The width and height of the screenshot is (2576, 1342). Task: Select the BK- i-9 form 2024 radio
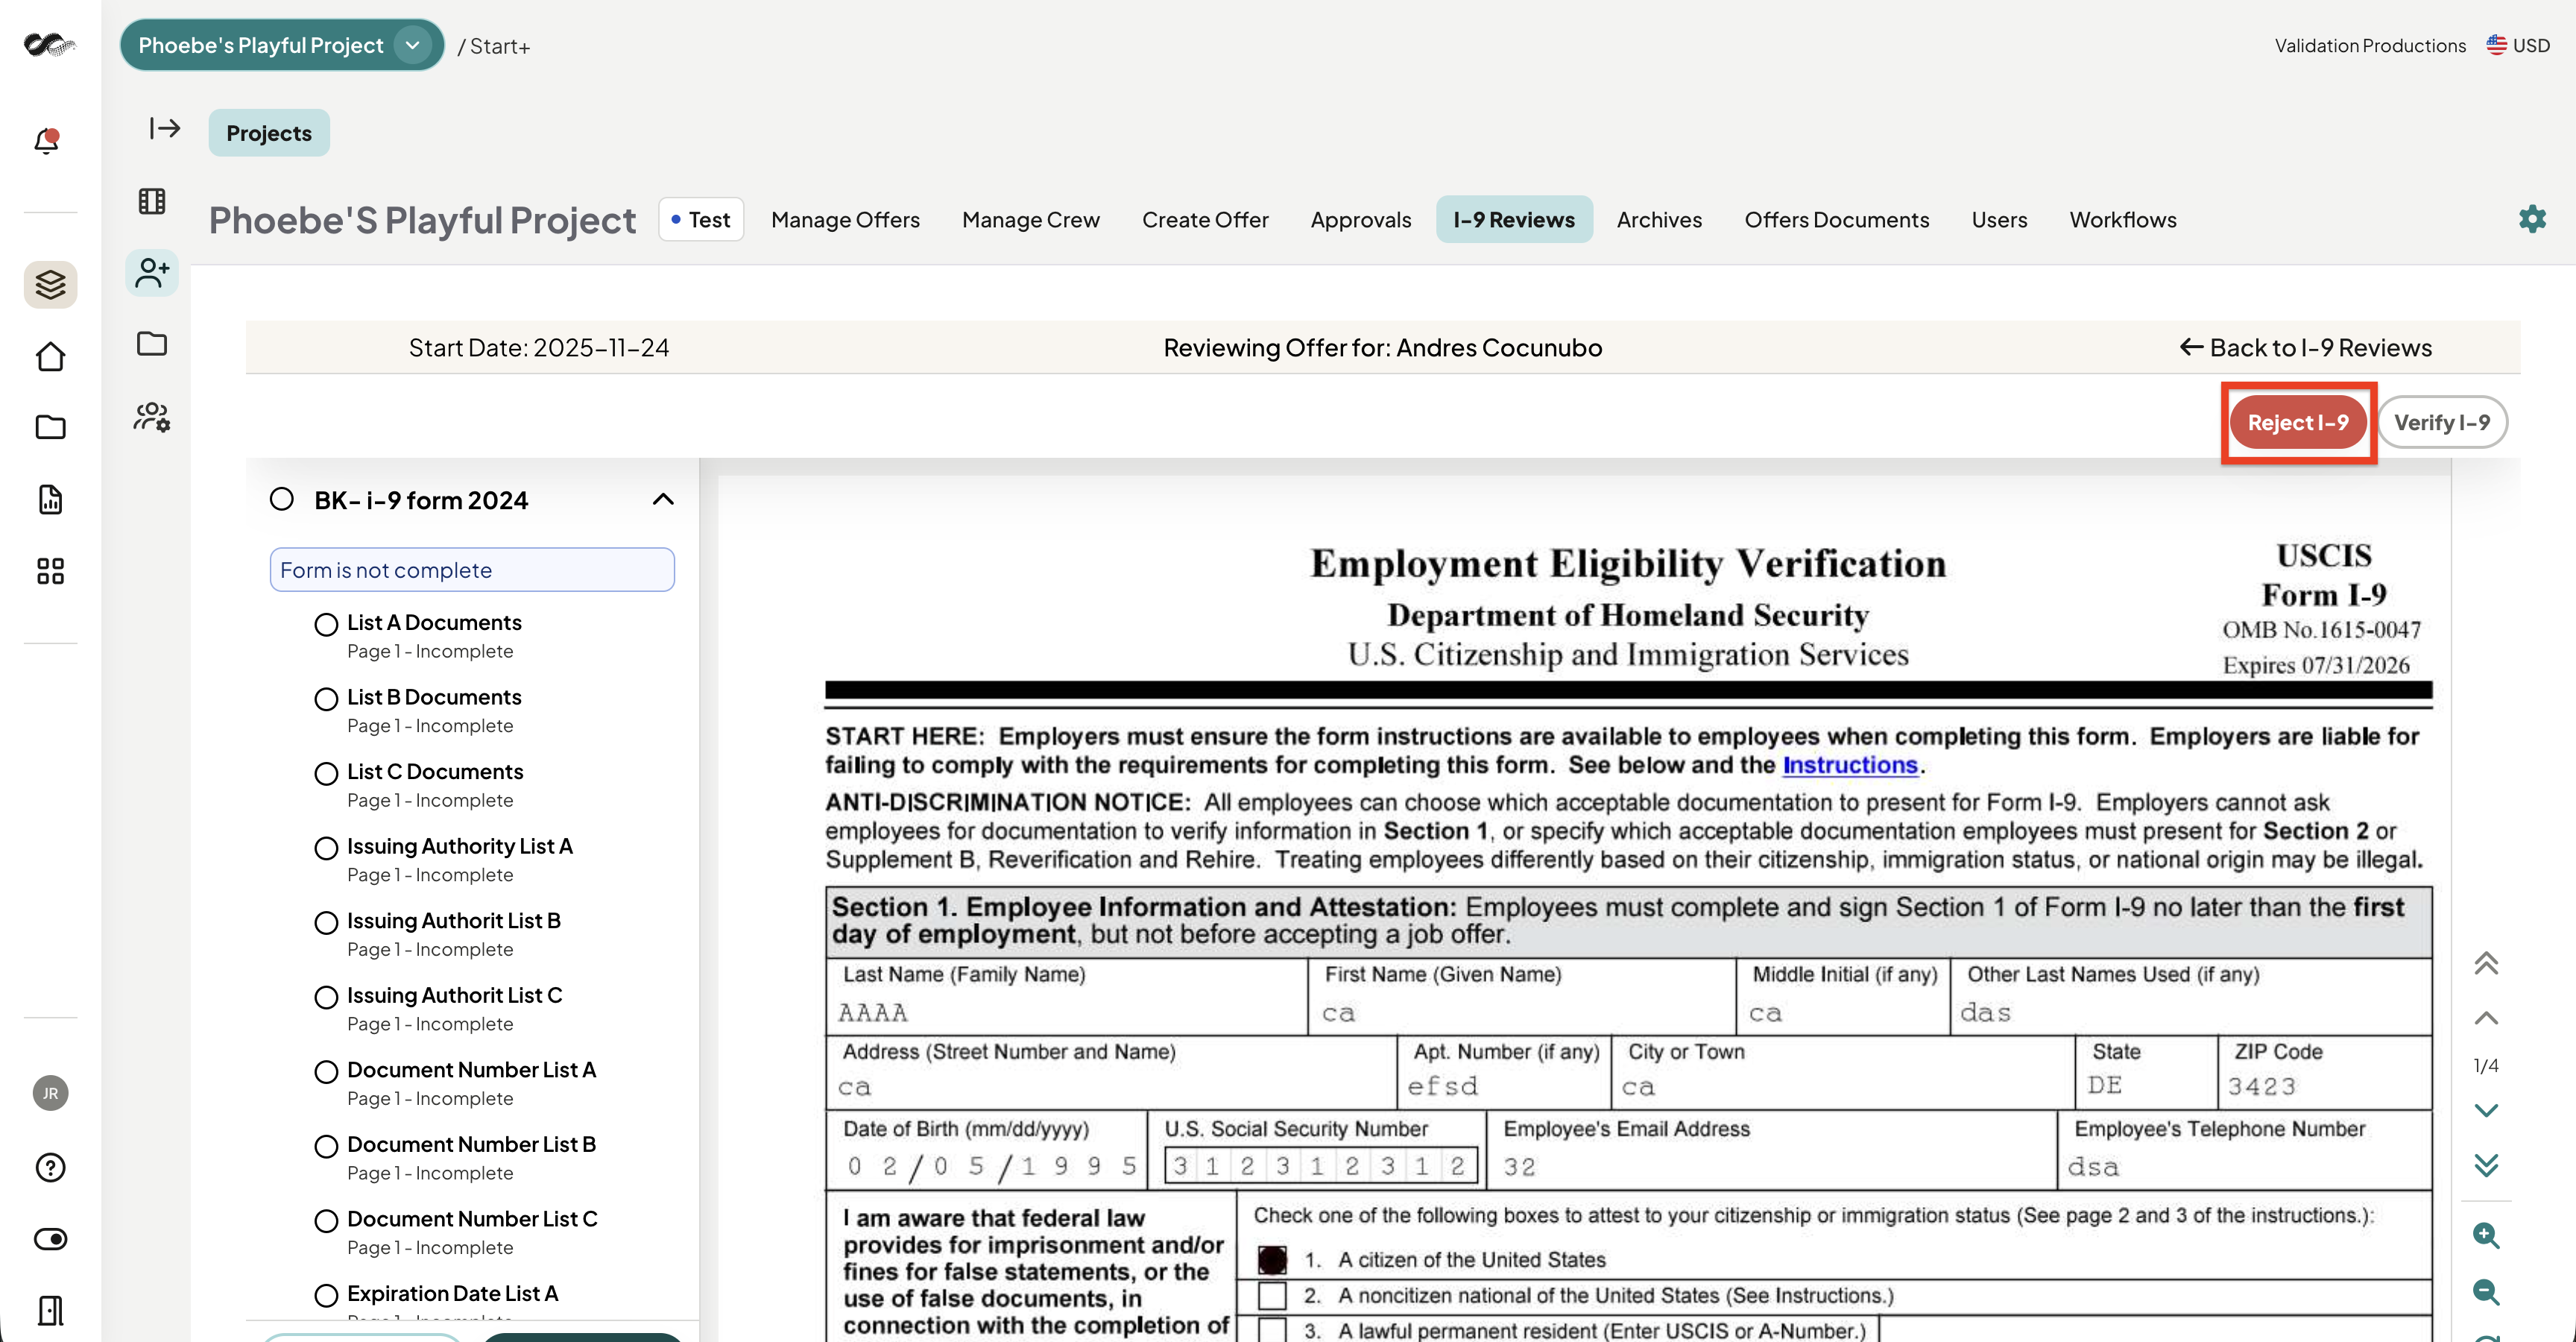click(282, 499)
